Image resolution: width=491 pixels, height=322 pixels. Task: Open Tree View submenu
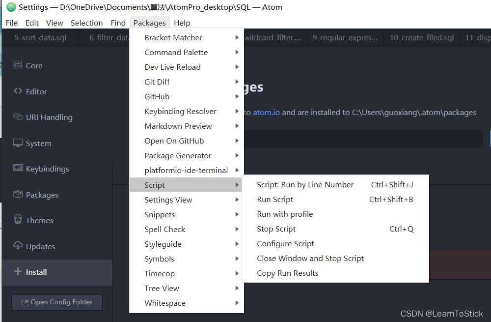tap(186, 288)
